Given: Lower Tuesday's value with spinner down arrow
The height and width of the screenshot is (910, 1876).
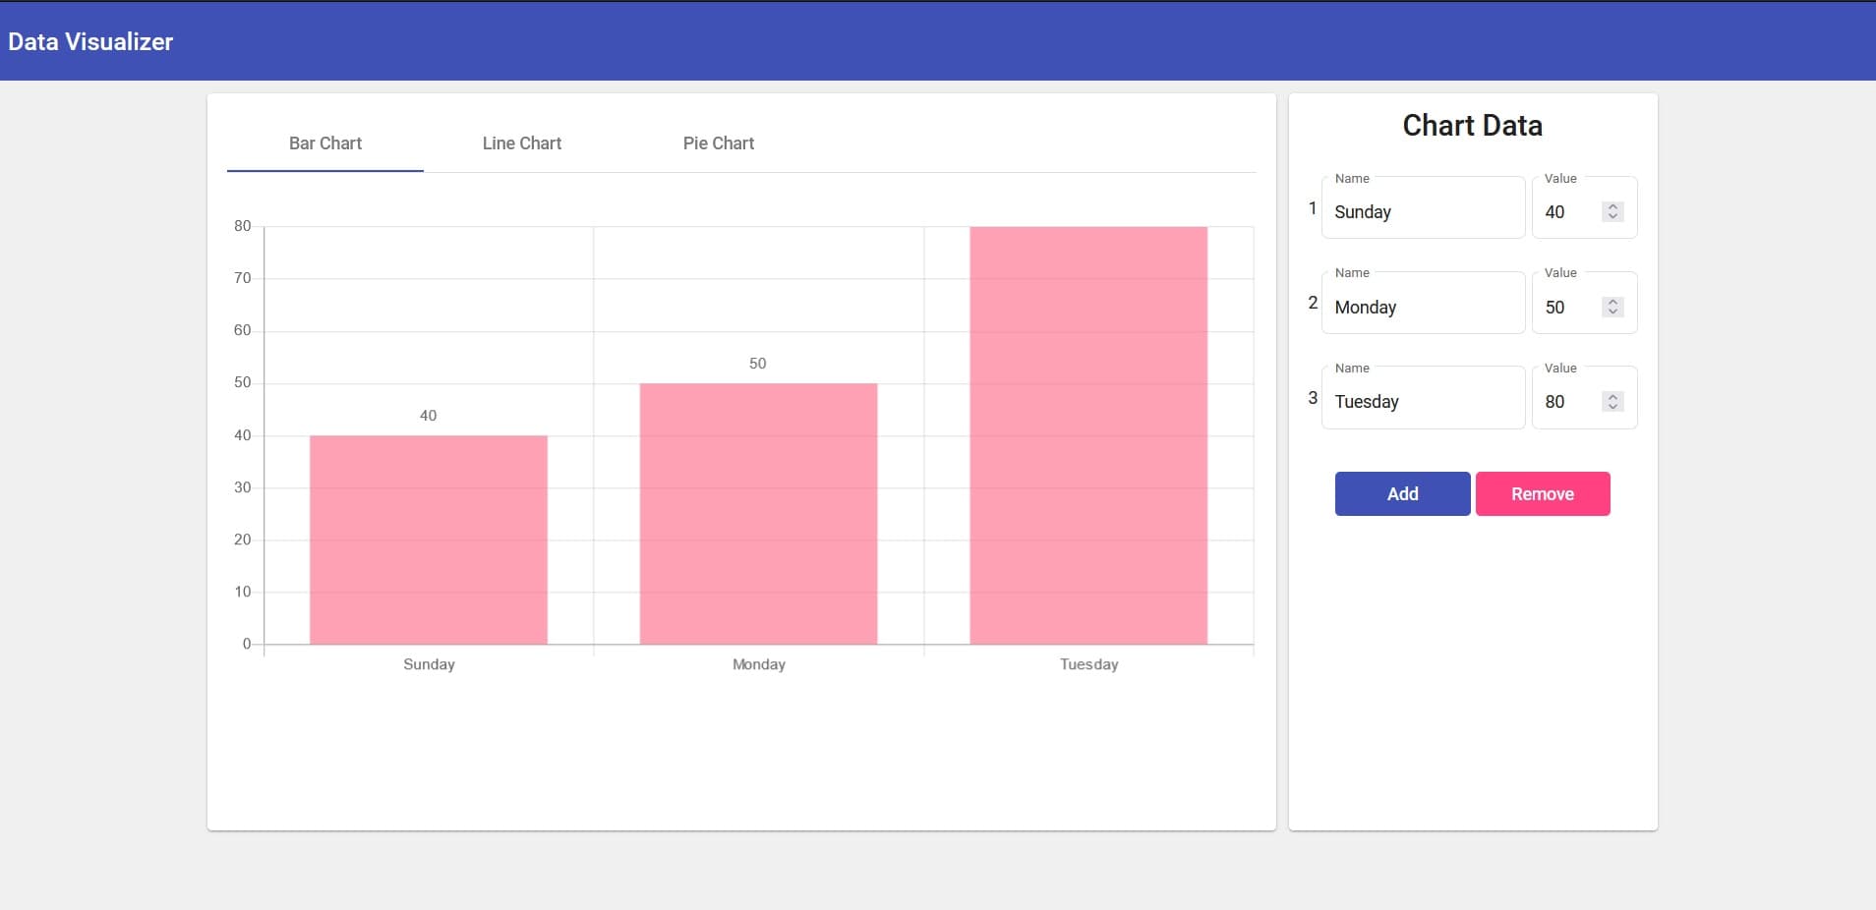Looking at the screenshot, I should tap(1612, 407).
